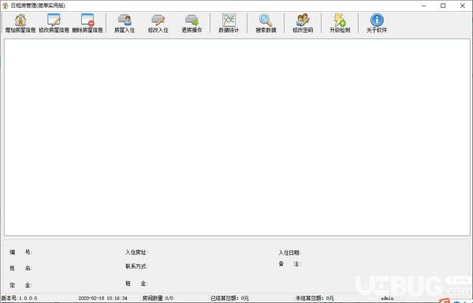Click 房间数量 0/0 status entry
The height and width of the screenshot is (303, 473).
pos(158,298)
